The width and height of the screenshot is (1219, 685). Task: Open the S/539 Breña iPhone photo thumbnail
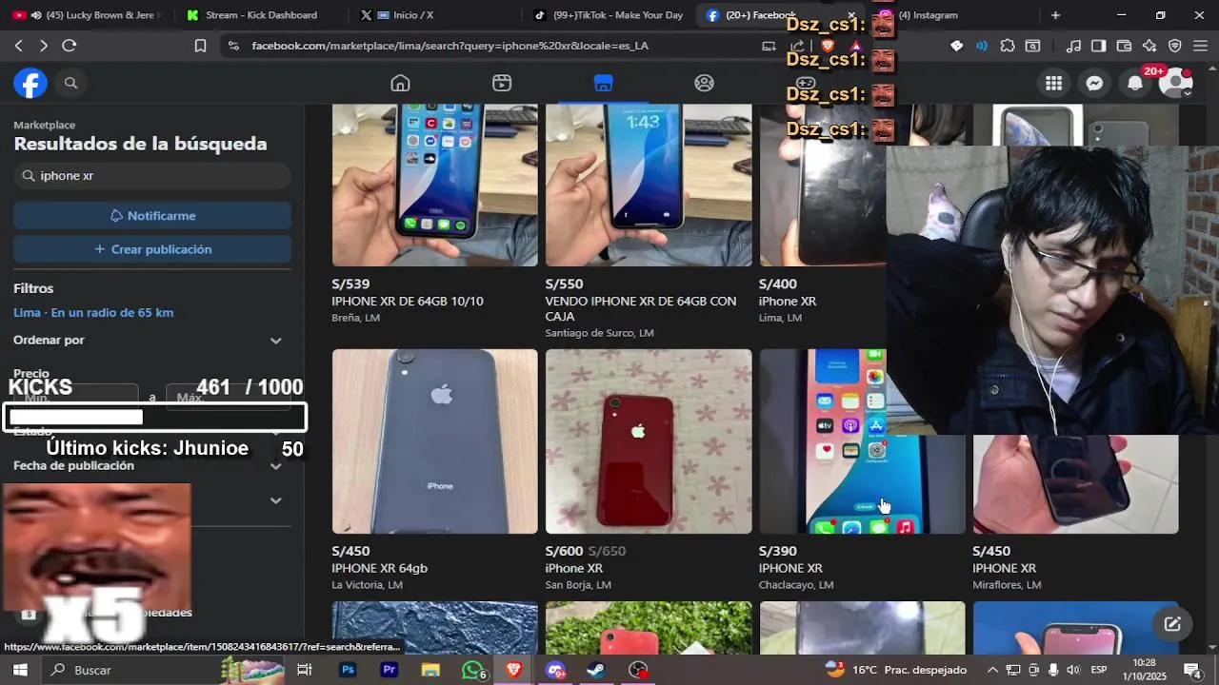click(434, 186)
